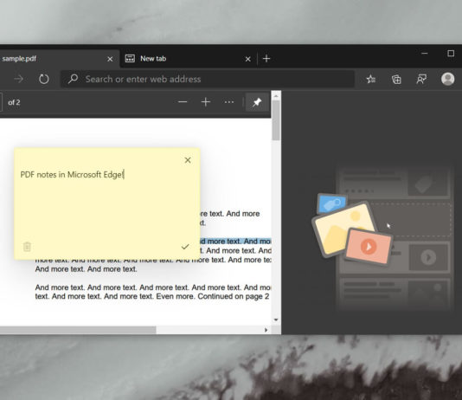The width and height of the screenshot is (462, 400).
Task: Click the PDF vertical scrollbar down arrow
Action: click(x=276, y=319)
